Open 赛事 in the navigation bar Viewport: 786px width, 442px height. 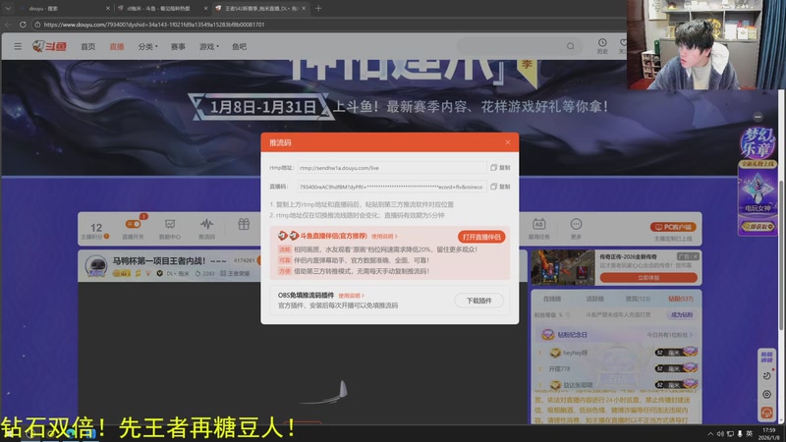coord(178,46)
